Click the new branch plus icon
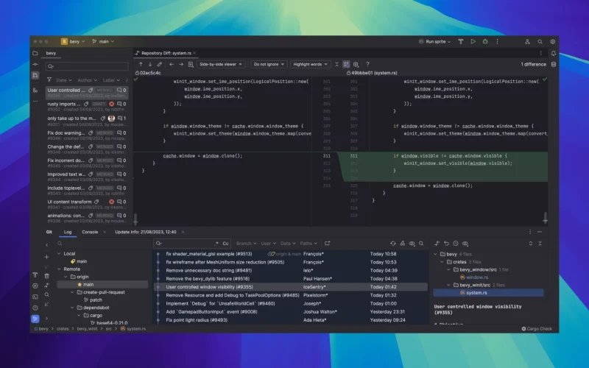The image size is (589, 368). click(46, 257)
